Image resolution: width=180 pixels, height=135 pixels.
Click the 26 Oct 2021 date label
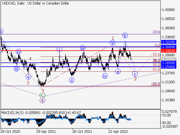[x=82, y=132]
